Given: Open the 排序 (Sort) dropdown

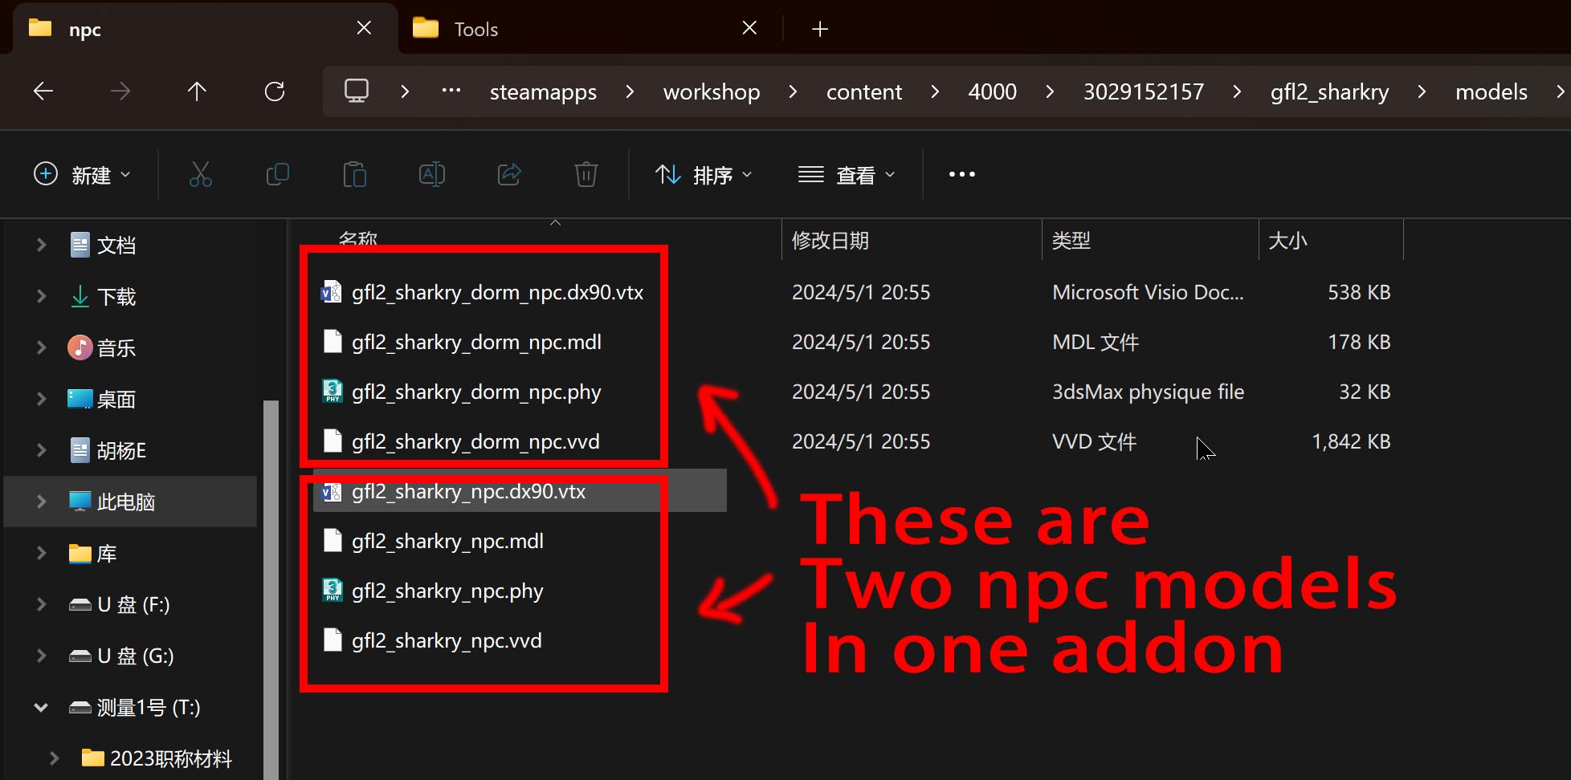Looking at the screenshot, I should click(704, 174).
